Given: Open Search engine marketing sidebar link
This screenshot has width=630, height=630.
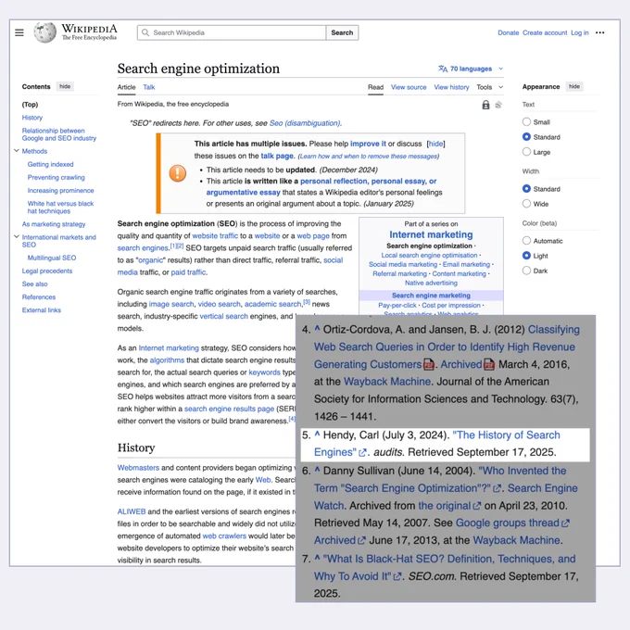Looking at the screenshot, I should tap(431, 296).
